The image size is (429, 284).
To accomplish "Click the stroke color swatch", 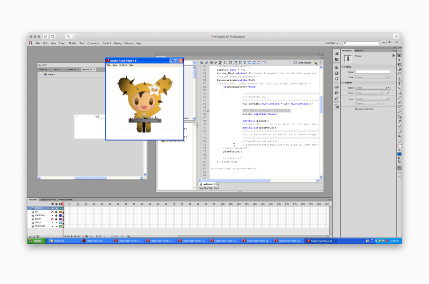I will (399, 145).
